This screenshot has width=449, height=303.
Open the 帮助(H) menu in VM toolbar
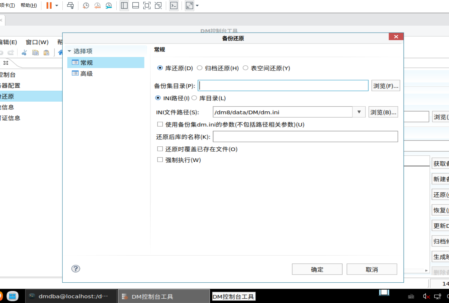pyautogui.click(x=29, y=5)
